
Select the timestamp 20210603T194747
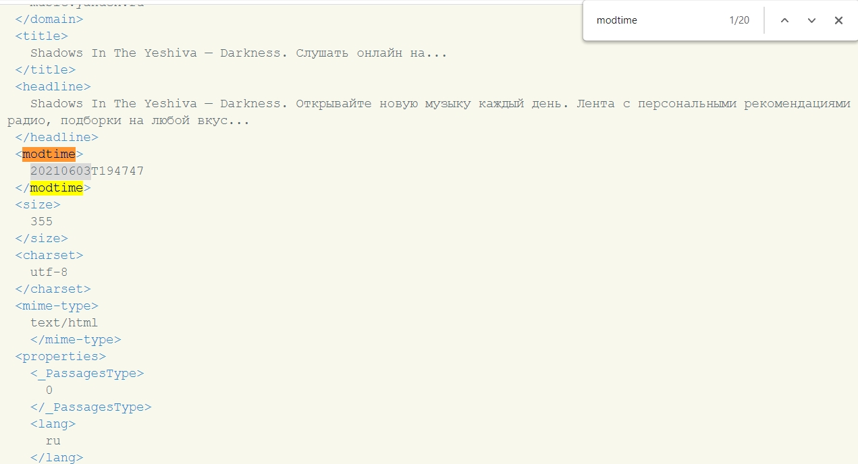point(86,171)
